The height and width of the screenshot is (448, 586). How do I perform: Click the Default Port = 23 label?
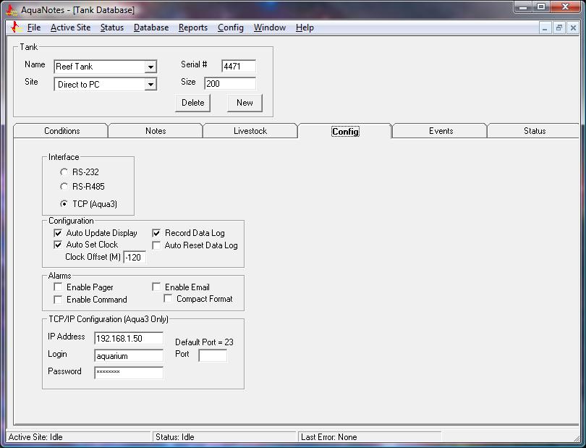click(204, 342)
